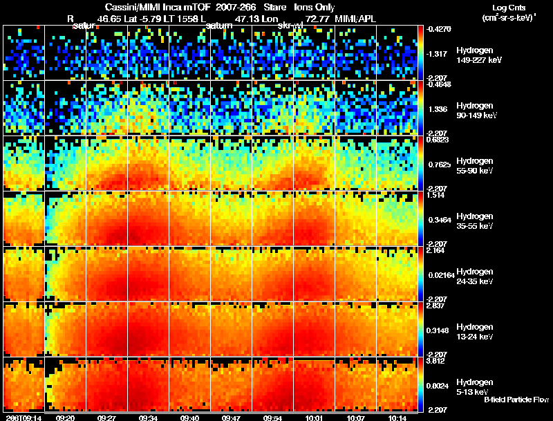Open the 149-227 keV image panel above 09:20
Image resolution: width=553 pixels, height=421 pixels.
(x=65, y=53)
